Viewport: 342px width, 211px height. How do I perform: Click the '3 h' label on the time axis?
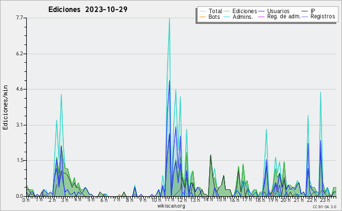64,200
